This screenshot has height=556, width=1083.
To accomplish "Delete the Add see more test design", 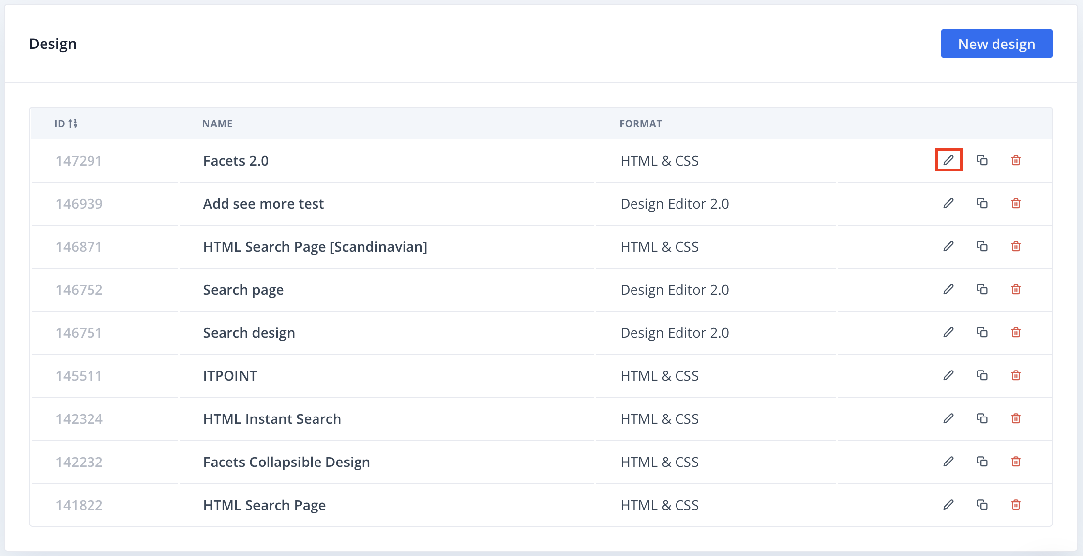I will (x=1016, y=203).
